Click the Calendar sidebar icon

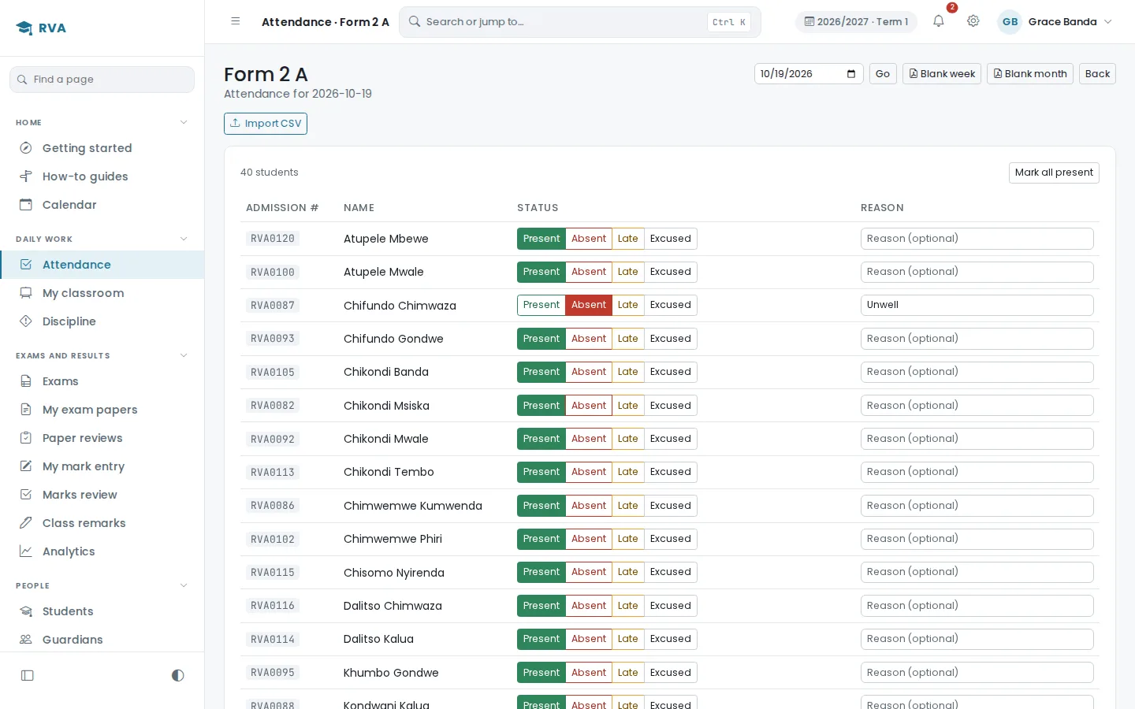pyautogui.click(x=26, y=205)
